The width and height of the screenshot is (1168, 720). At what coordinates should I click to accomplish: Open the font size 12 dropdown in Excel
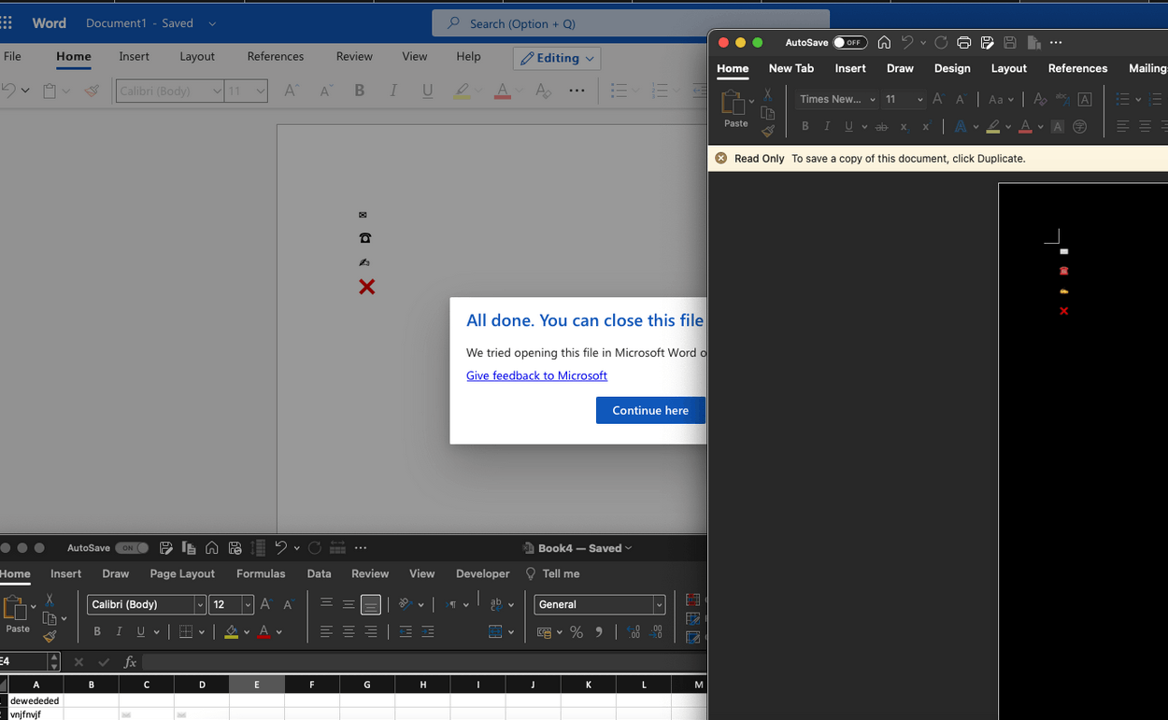pyautogui.click(x=248, y=604)
